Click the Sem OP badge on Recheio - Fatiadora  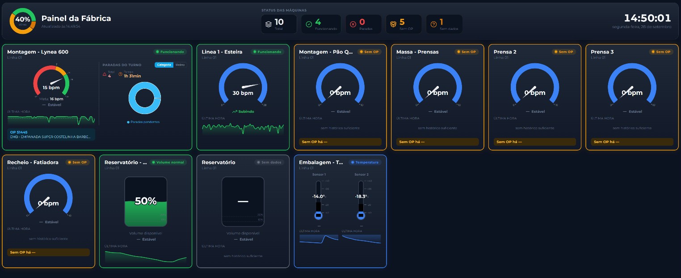coord(77,162)
